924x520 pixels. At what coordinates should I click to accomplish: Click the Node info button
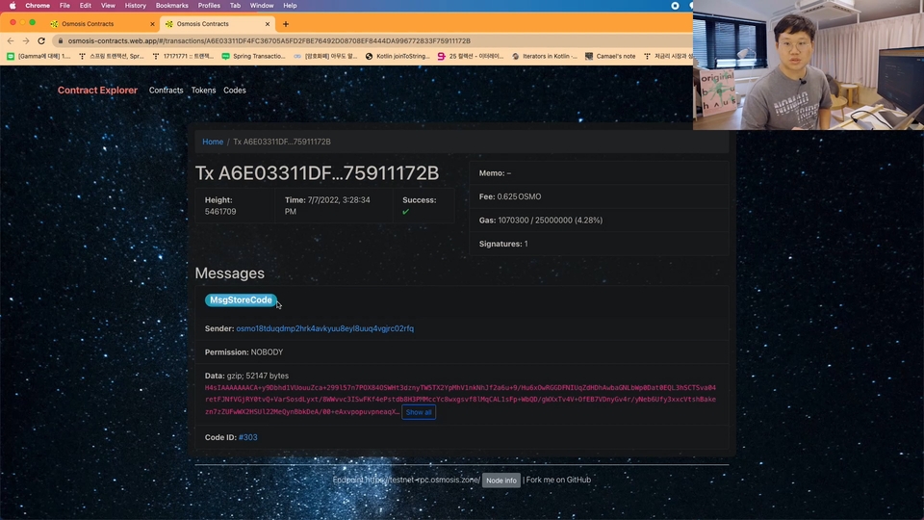[x=501, y=481]
